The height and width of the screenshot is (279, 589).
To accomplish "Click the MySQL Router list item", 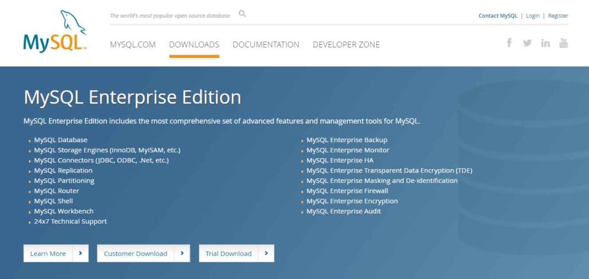I will (x=57, y=191).
